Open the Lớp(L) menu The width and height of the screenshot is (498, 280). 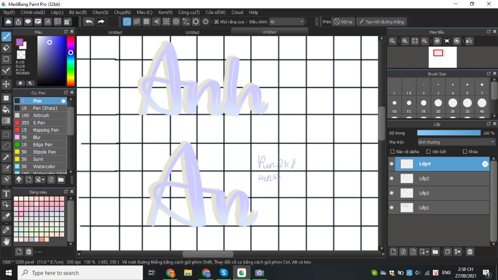(57, 12)
